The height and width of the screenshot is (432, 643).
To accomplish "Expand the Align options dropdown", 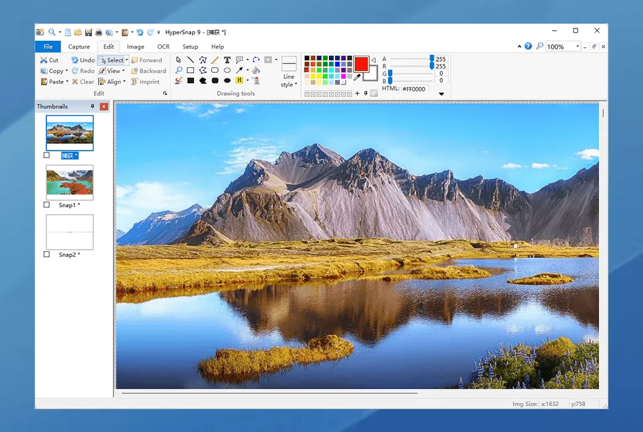I will 123,81.
